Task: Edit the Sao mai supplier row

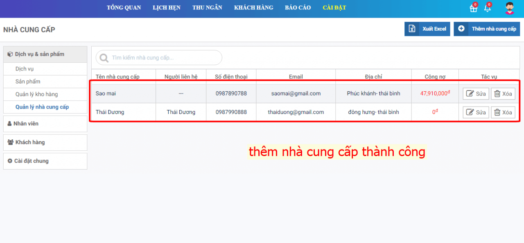Action: [x=476, y=94]
